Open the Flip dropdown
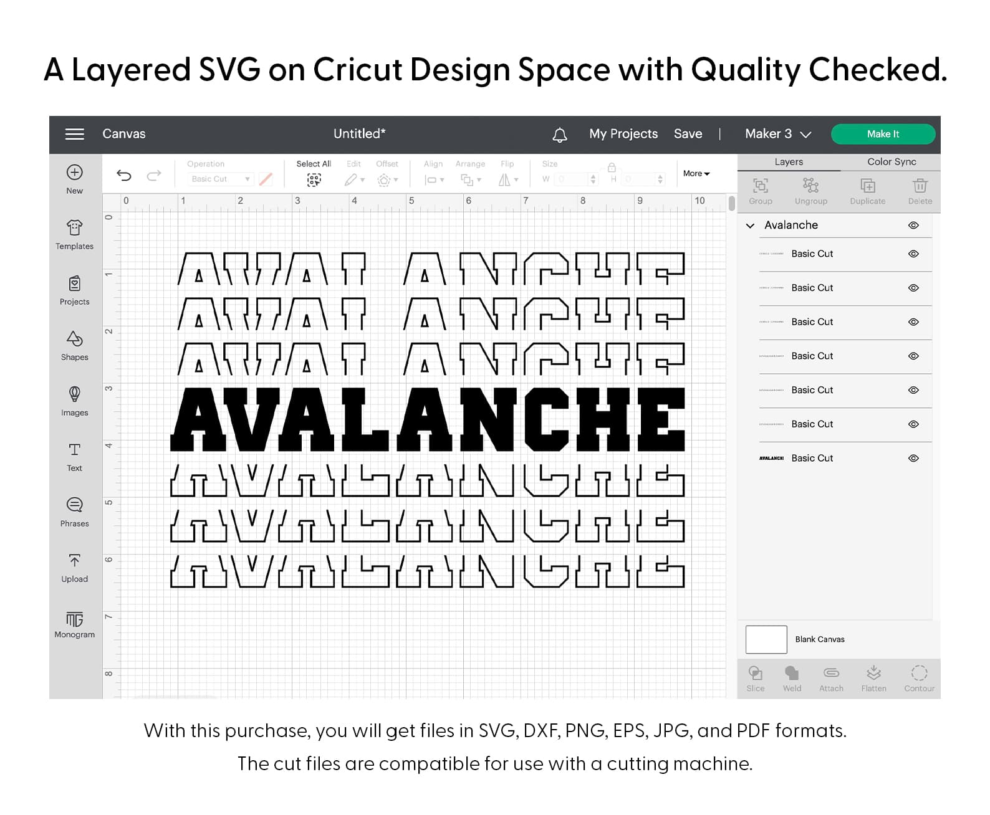This screenshot has height=815, width=990. 508,180
